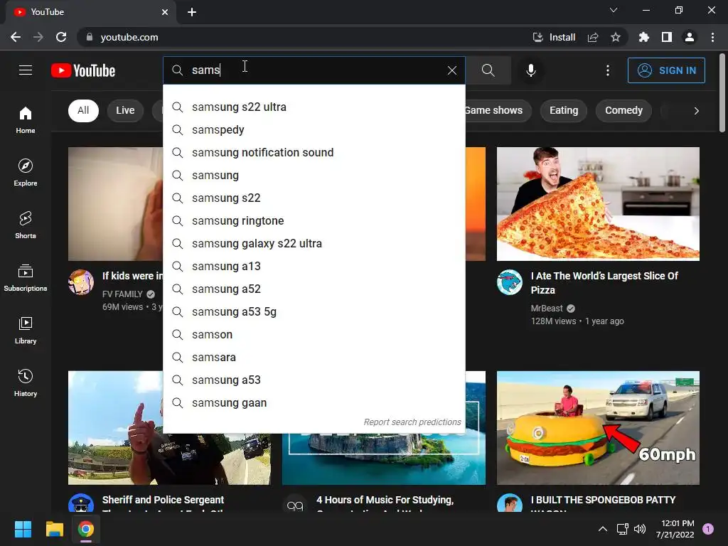Open Chrome three-dot menu

[712, 37]
